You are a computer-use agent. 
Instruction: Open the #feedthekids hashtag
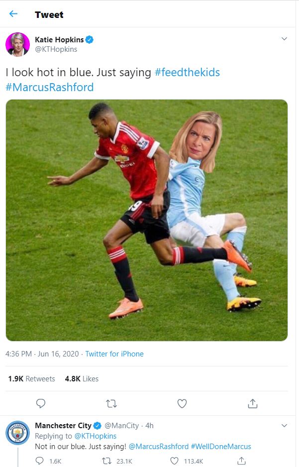(187, 72)
